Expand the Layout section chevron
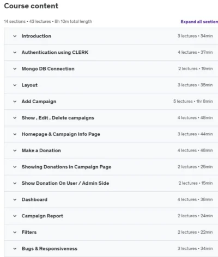The width and height of the screenshot is (218, 257). [15, 85]
